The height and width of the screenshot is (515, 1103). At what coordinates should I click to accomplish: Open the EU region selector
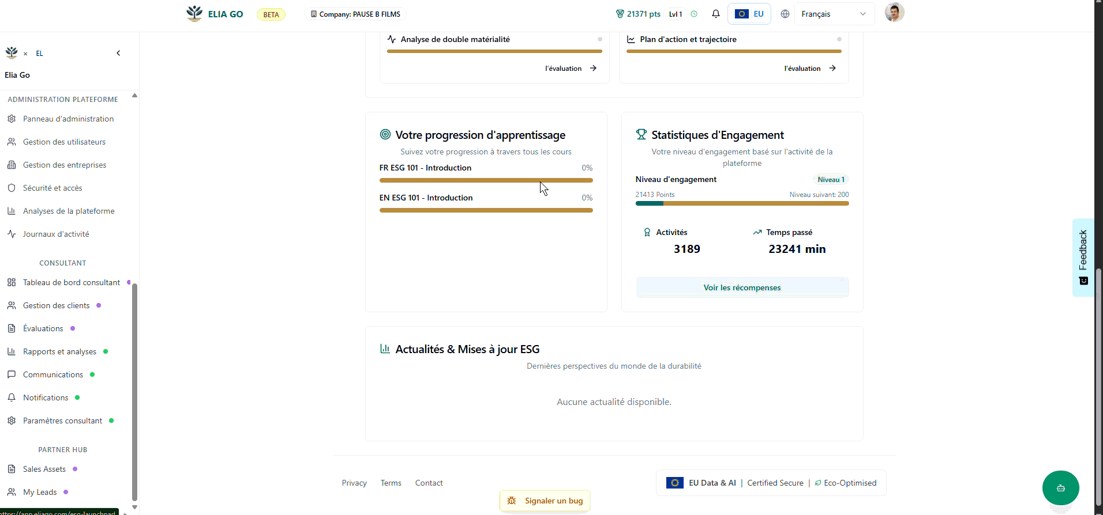click(x=749, y=14)
